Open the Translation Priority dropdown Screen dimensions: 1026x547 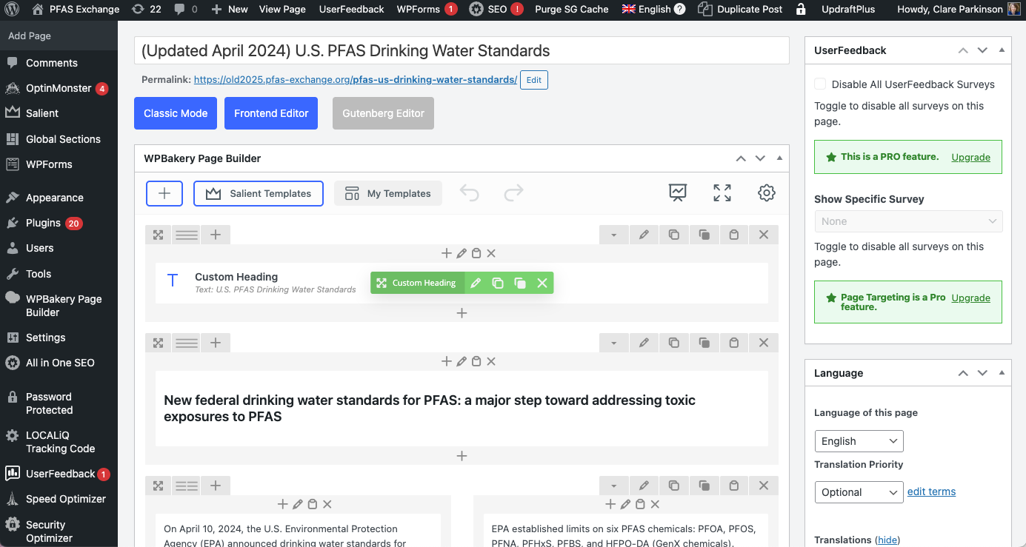pos(859,491)
